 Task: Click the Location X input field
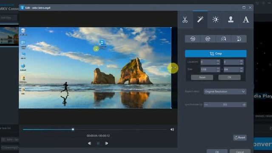point(208,62)
